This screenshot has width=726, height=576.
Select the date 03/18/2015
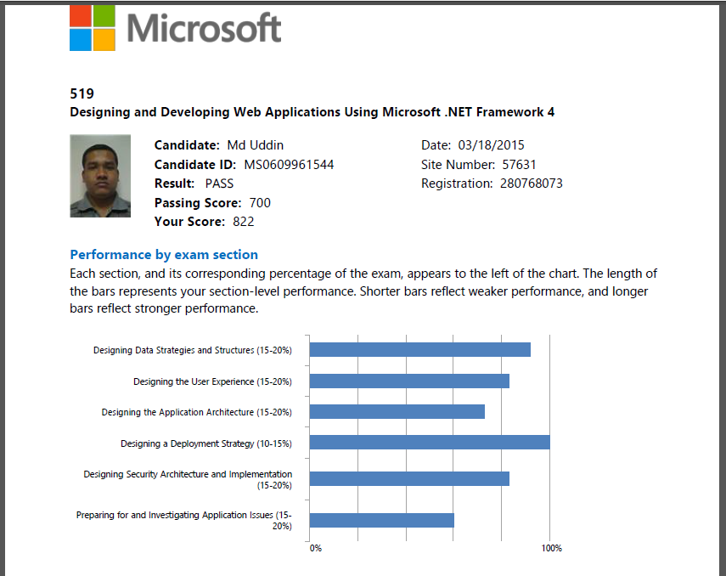coord(492,145)
